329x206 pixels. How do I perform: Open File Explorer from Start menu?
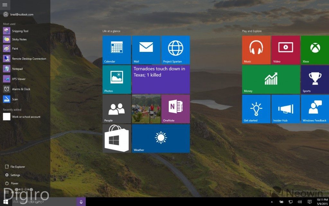15,167
